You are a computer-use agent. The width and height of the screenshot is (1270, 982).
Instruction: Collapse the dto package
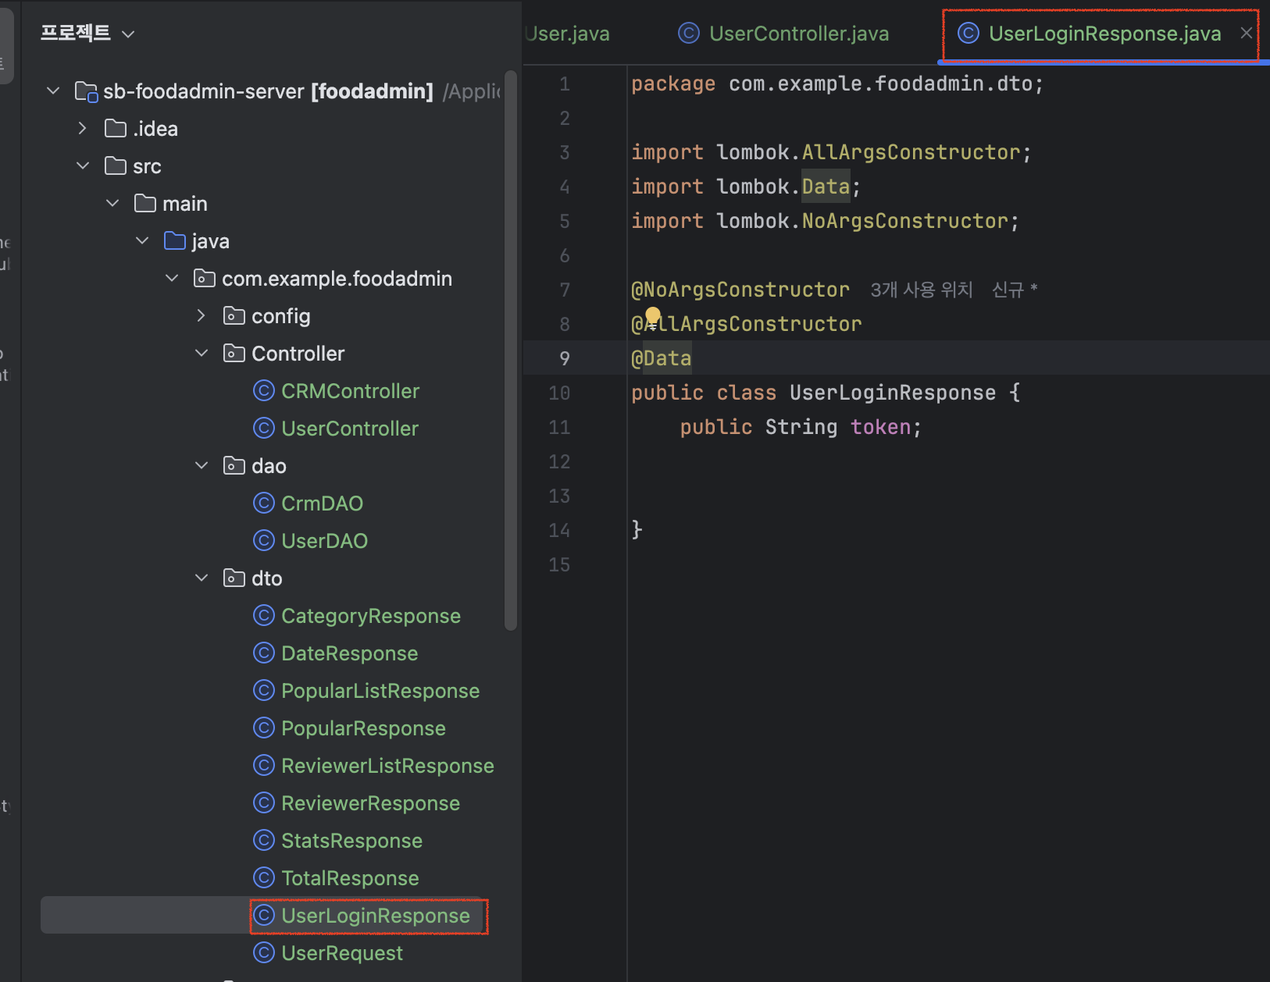pyautogui.click(x=202, y=578)
